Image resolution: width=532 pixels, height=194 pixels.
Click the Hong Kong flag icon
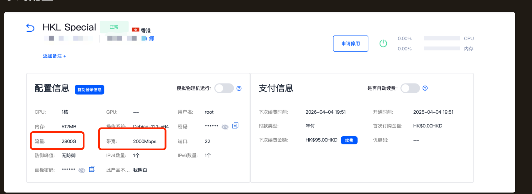tap(135, 30)
